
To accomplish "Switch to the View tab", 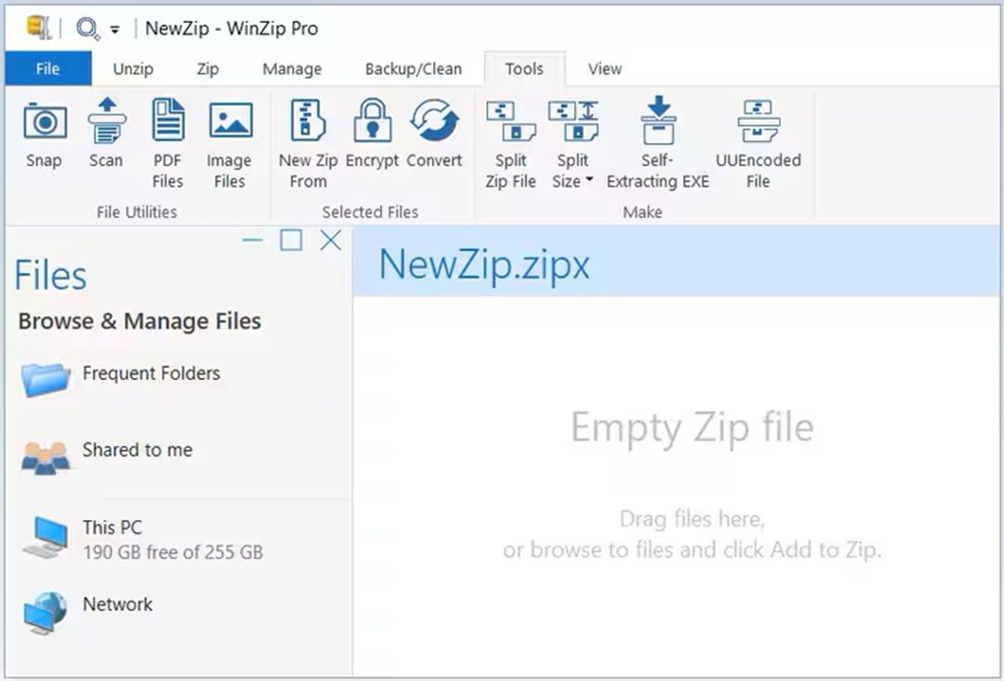I will [x=604, y=68].
